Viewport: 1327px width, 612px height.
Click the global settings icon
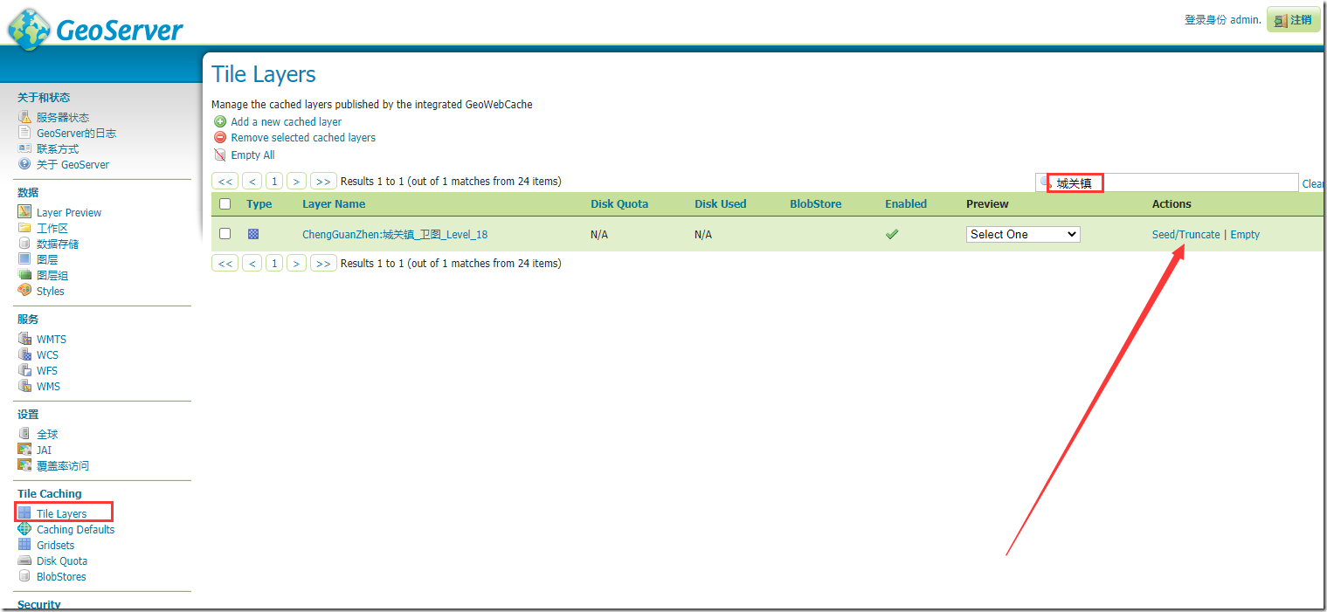[24, 434]
